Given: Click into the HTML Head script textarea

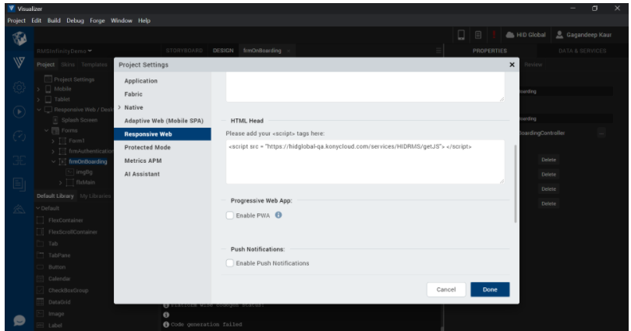Looking at the screenshot, I should 365,161.
